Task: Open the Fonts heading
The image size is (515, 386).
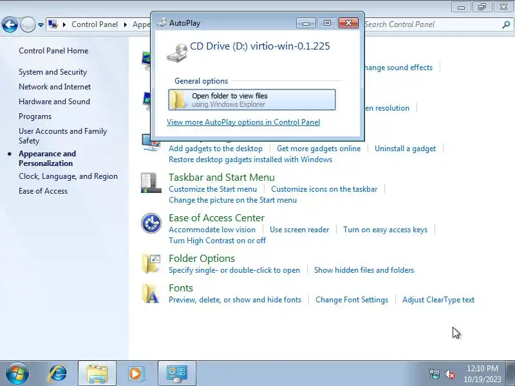Action: [181, 288]
